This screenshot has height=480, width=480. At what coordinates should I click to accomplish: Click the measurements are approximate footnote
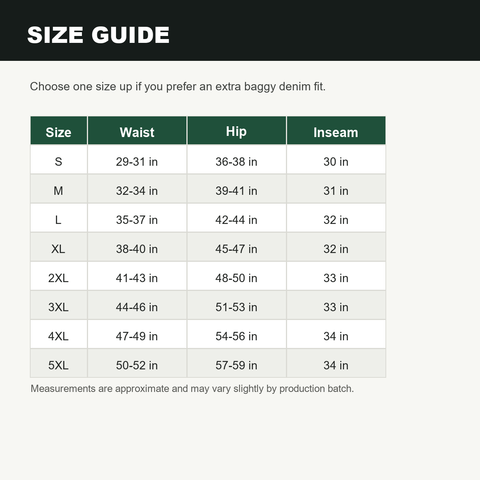pos(192,389)
